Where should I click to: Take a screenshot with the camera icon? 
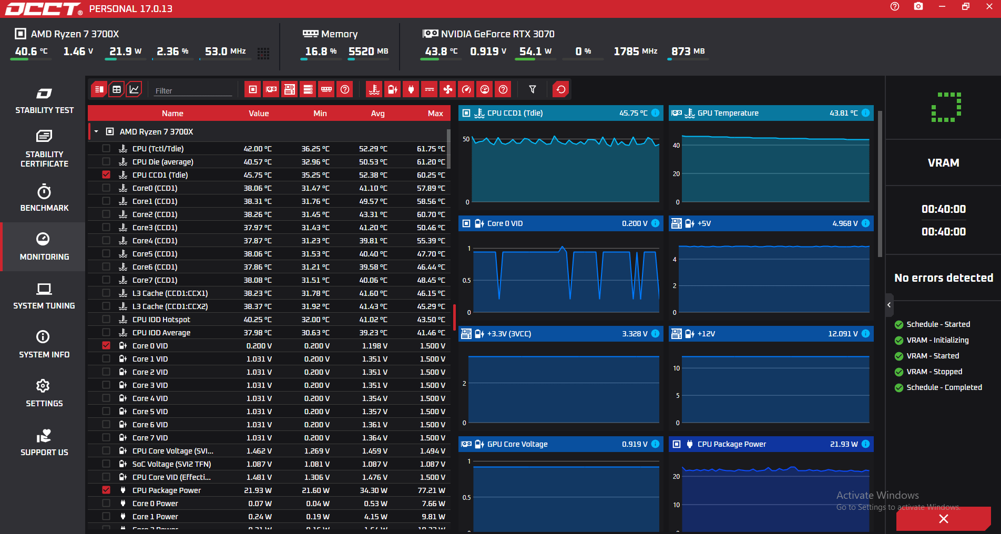tap(918, 6)
